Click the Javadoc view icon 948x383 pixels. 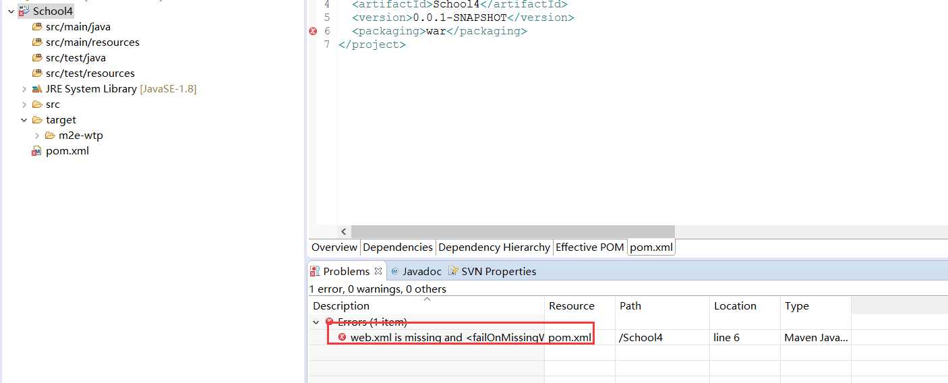click(x=394, y=271)
